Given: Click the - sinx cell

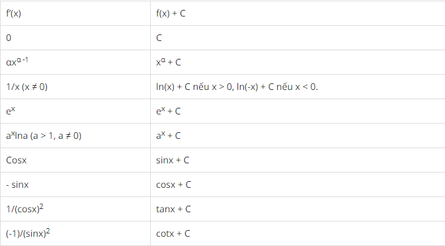Looking at the screenshot, I should pyautogui.click(x=75, y=184).
